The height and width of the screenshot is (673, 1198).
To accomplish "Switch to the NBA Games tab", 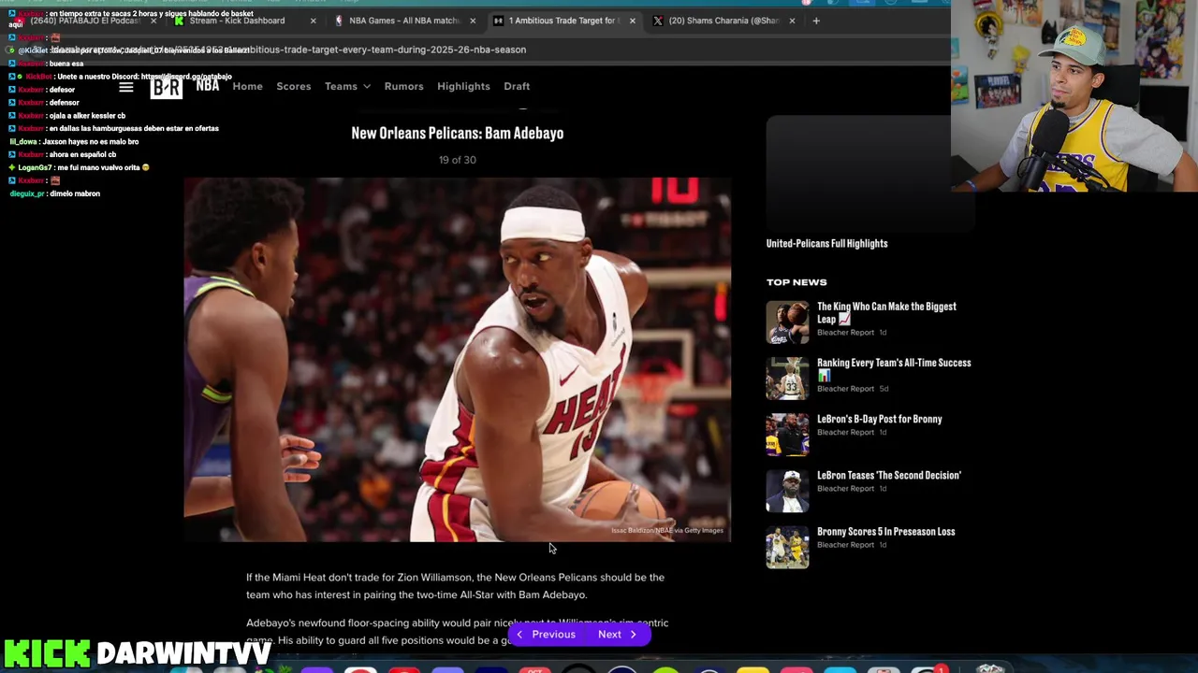I will (404, 21).
